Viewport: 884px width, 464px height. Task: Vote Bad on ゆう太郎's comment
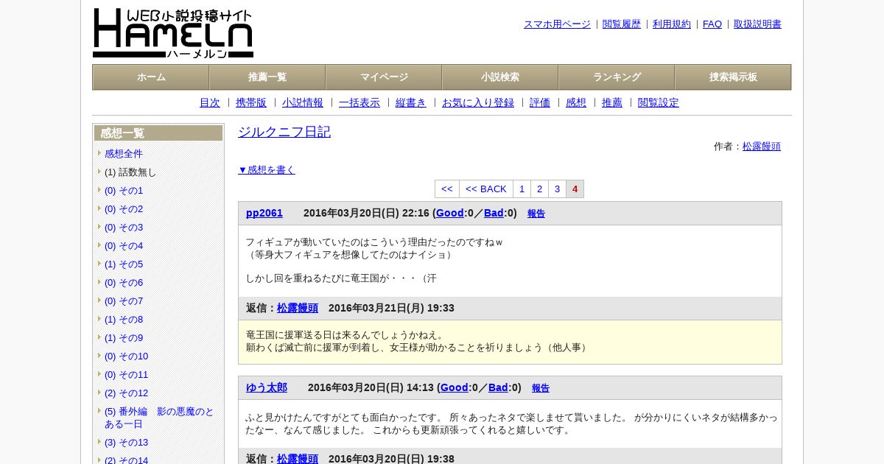(x=498, y=387)
